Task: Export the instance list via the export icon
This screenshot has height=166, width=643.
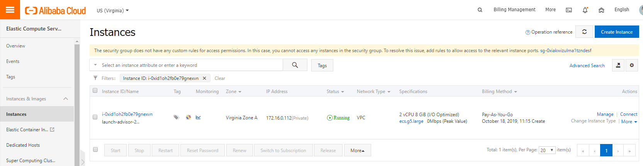Action: pos(618,65)
